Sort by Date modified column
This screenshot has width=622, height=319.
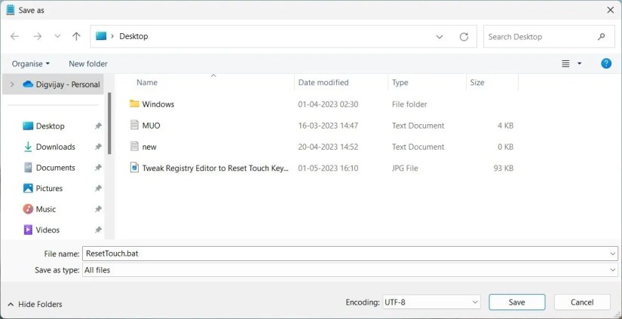[323, 83]
